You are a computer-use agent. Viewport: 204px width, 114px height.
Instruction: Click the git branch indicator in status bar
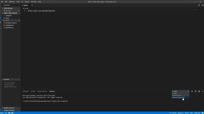coord(2,113)
